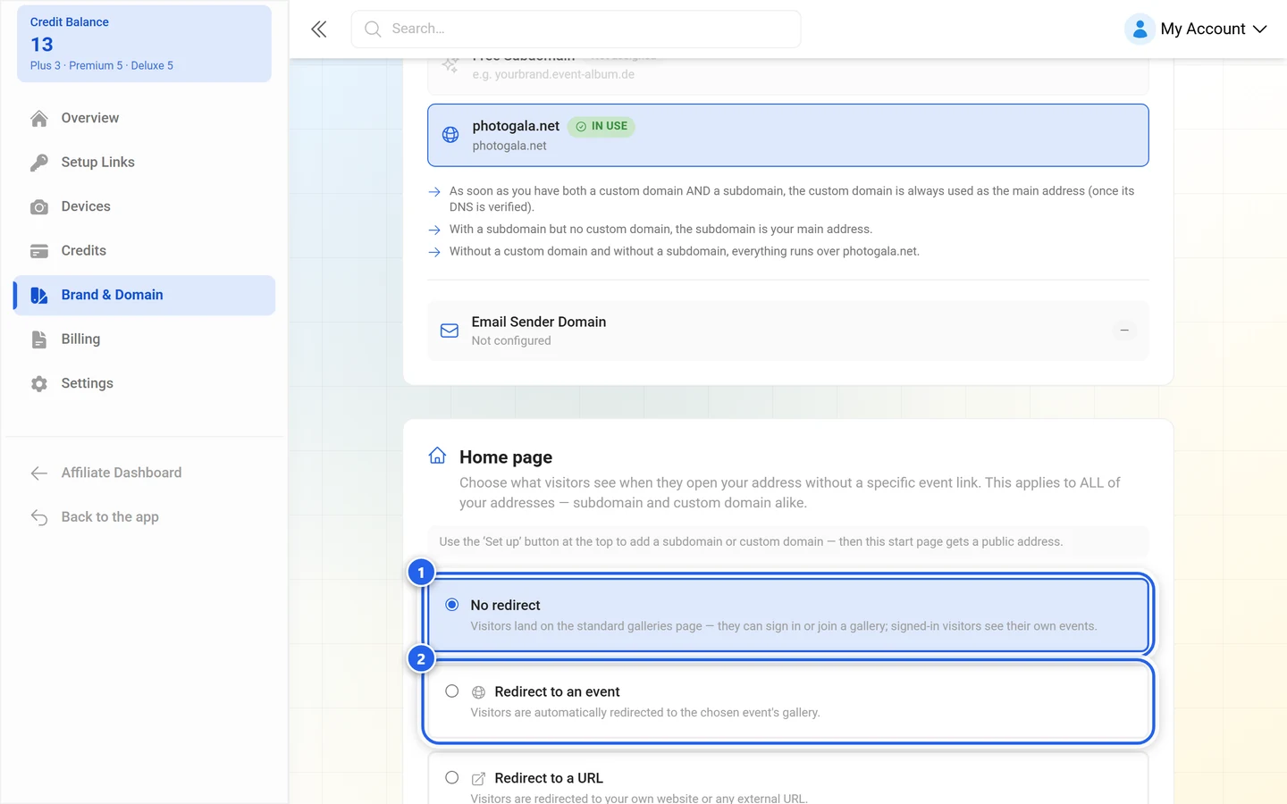Viewport: 1287px width, 804px height.
Task: Click the Overview home icon in the sidebar
Action: tap(39, 119)
